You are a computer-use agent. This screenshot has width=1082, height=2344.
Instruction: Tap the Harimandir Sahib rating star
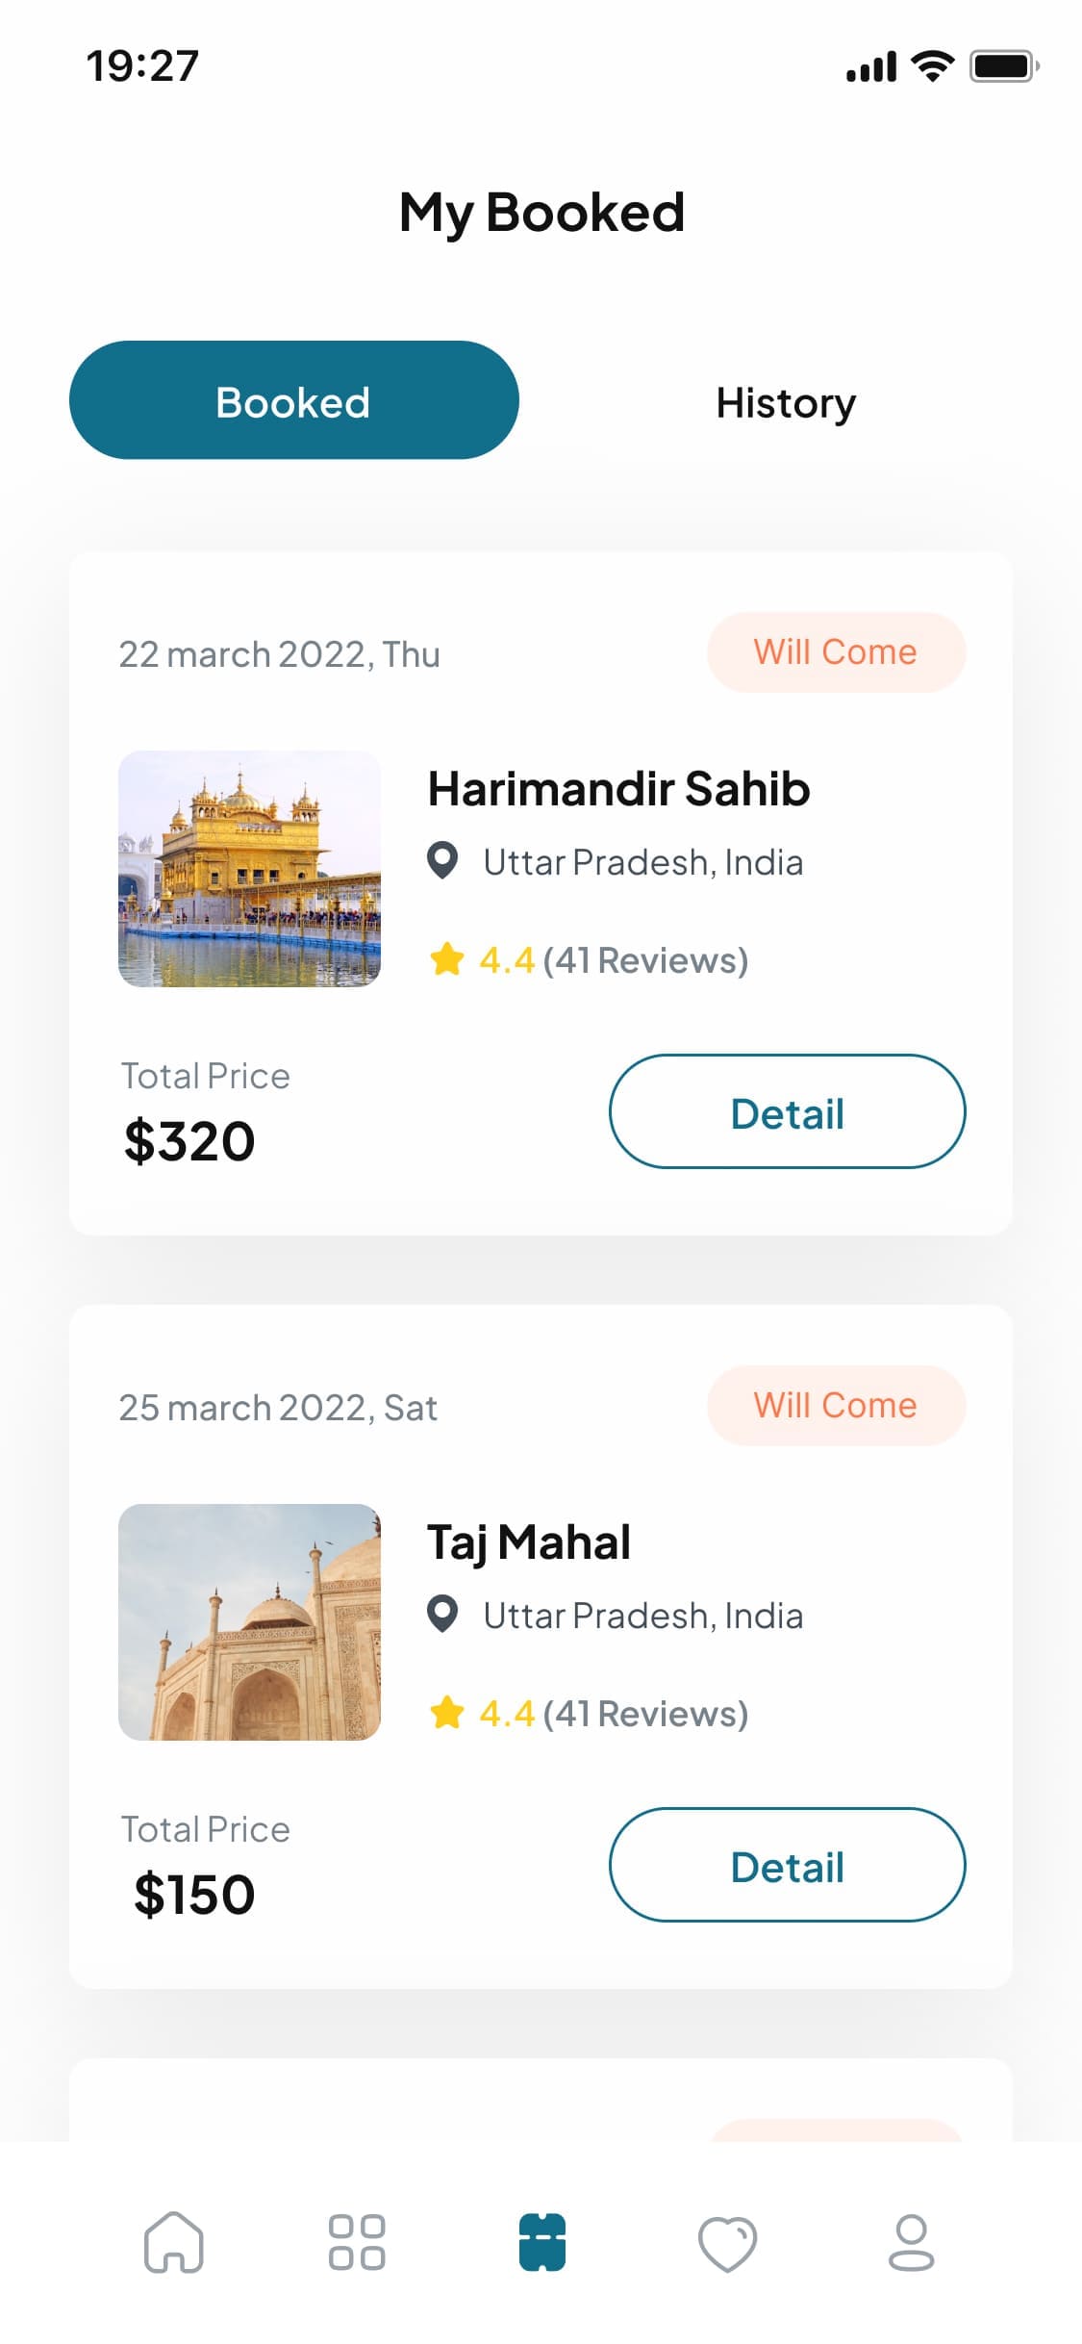click(447, 959)
